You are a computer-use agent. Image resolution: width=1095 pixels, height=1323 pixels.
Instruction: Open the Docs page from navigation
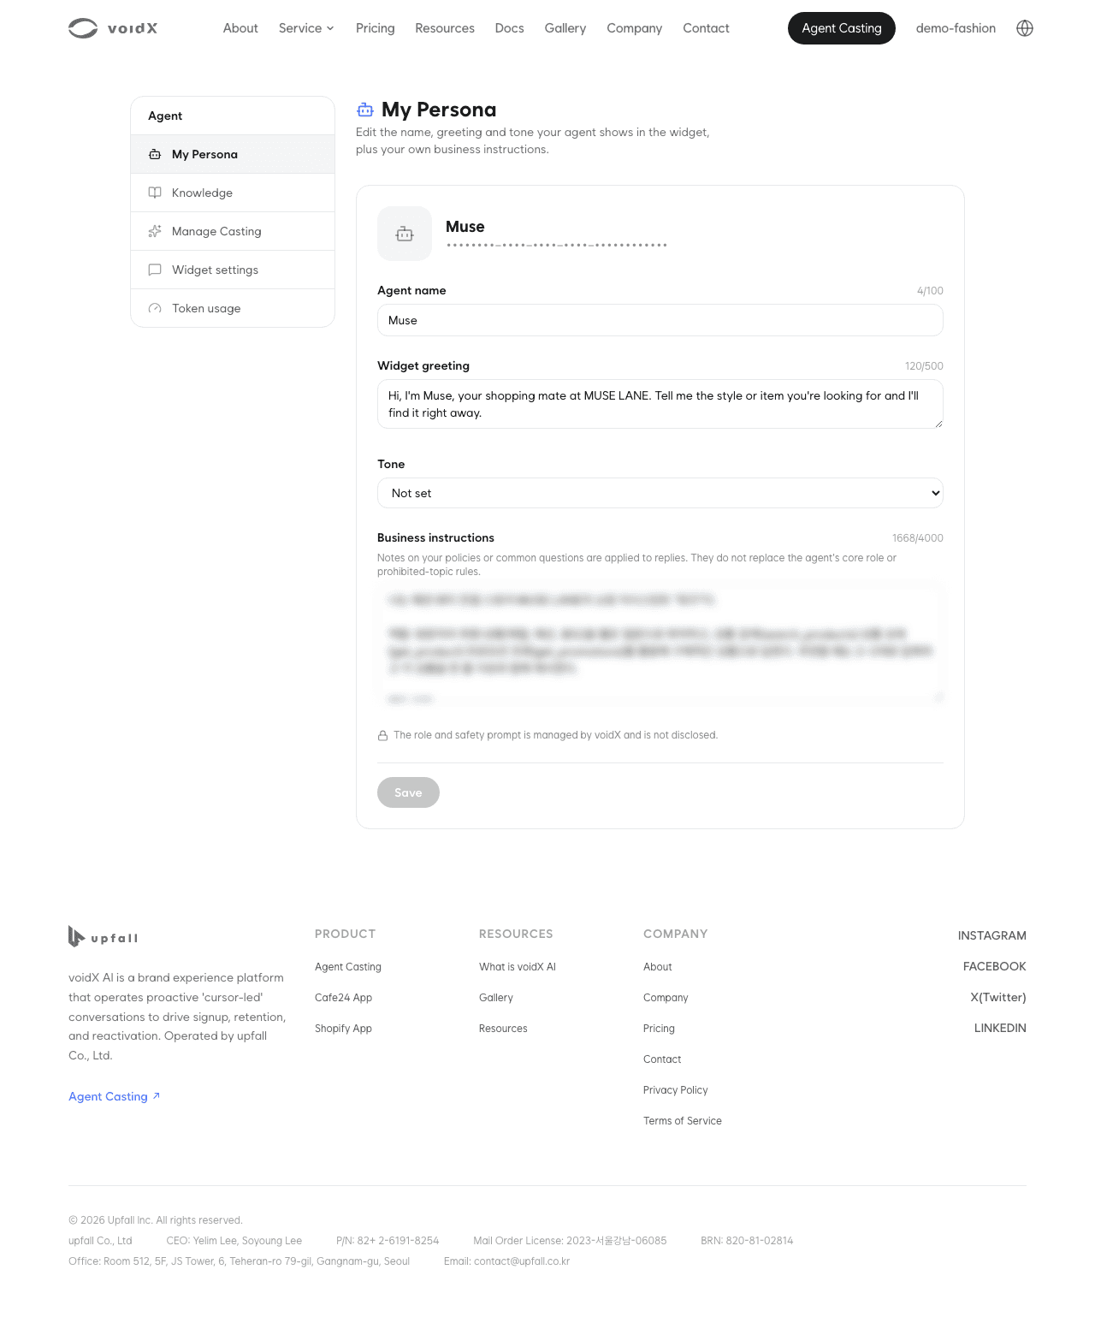510,28
